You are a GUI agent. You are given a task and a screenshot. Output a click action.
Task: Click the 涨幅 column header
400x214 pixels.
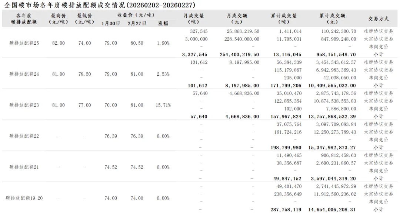coord(163,23)
